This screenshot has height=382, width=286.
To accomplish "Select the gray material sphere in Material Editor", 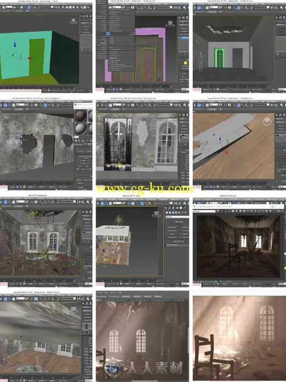I will pos(80,128).
